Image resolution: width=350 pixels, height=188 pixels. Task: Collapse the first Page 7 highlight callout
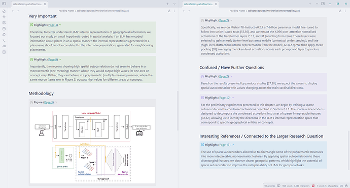tap(231, 20)
